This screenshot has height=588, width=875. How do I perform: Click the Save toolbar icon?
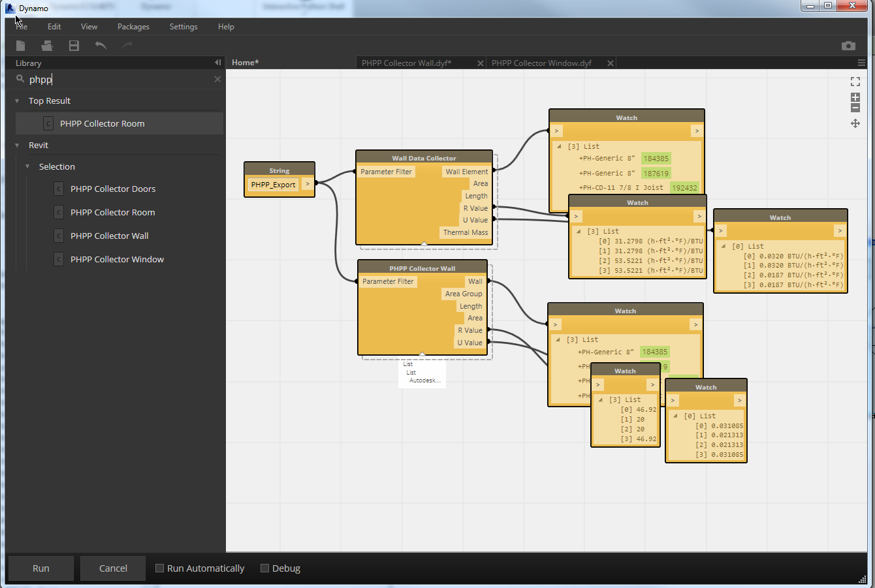(x=74, y=45)
